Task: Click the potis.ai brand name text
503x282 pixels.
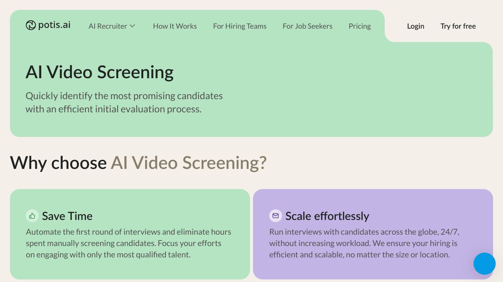Action: pyautogui.click(x=54, y=25)
